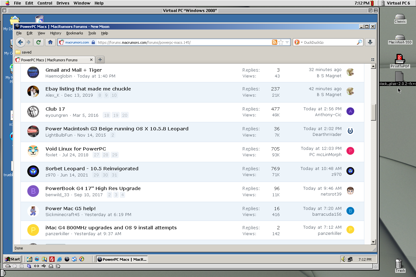Open the barracuda156 username link

coord(327,214)
